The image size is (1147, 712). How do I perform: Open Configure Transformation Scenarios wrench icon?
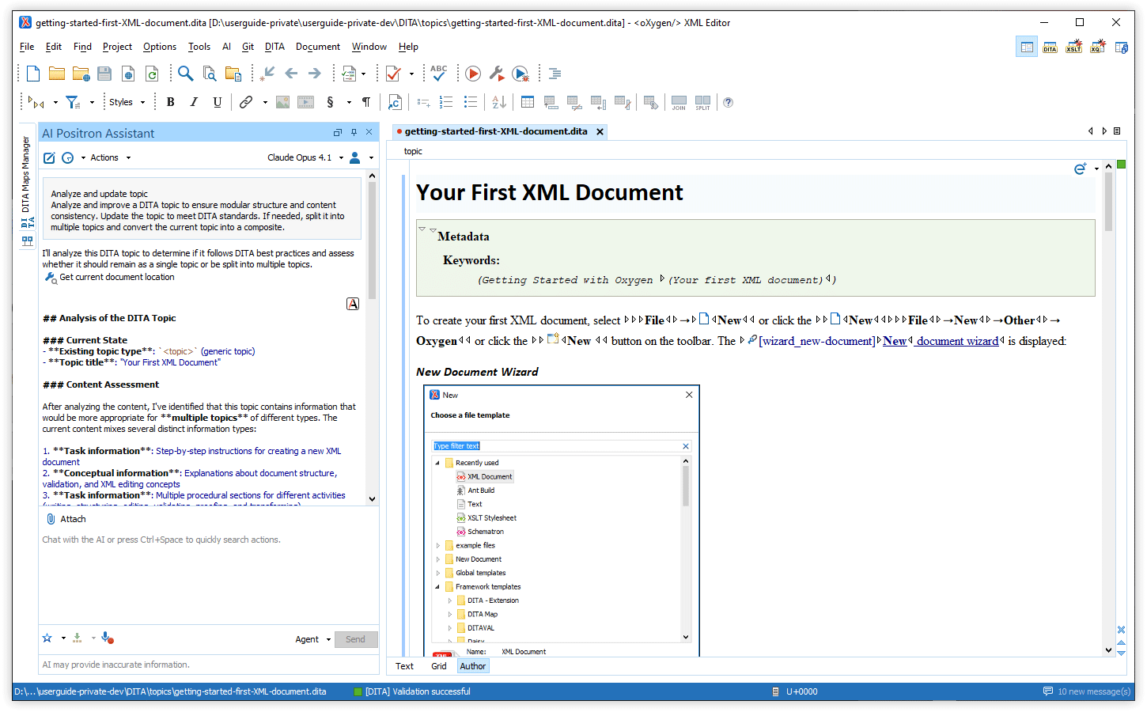click(x=497, y=74)
